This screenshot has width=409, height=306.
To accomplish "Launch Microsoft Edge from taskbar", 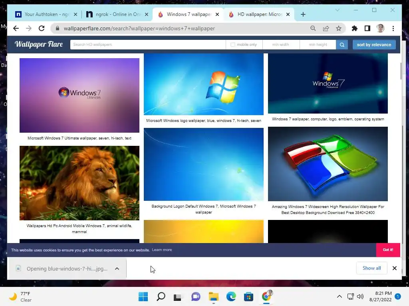I will pos(231,296).
